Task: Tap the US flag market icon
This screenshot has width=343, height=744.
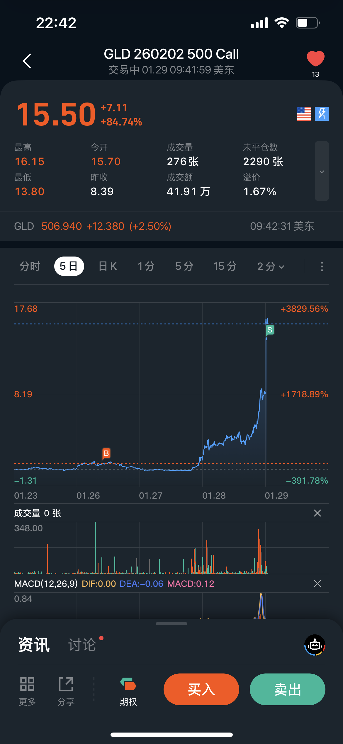Action: pos(304,114)
